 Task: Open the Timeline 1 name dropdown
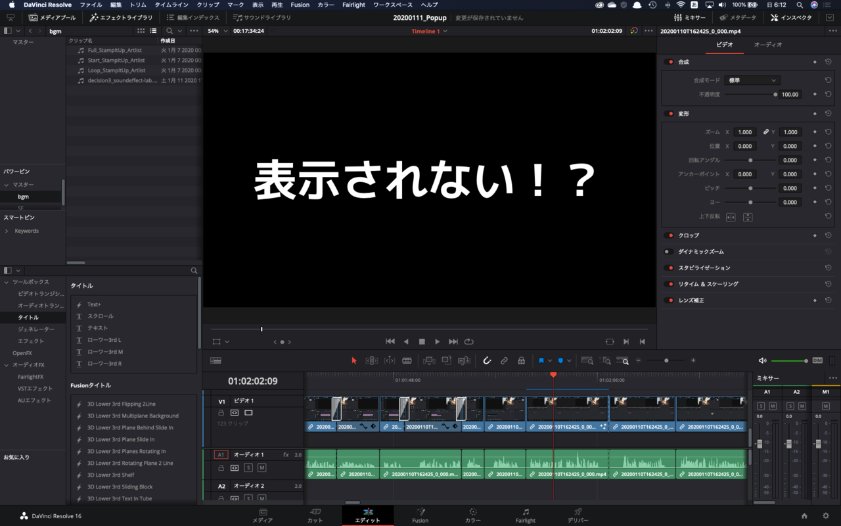pos(430,31)
